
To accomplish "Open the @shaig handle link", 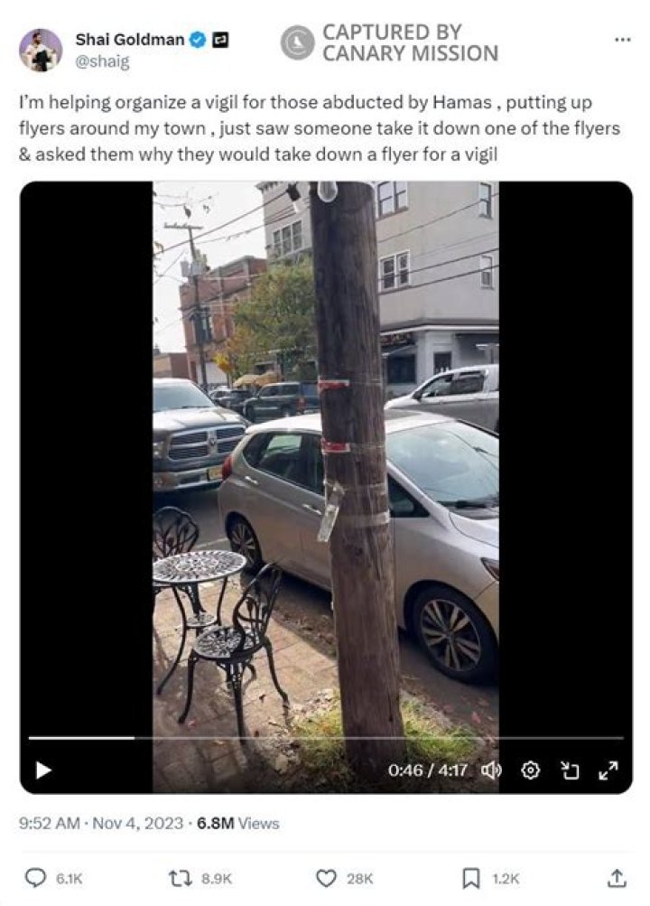I will pos(103,61).
